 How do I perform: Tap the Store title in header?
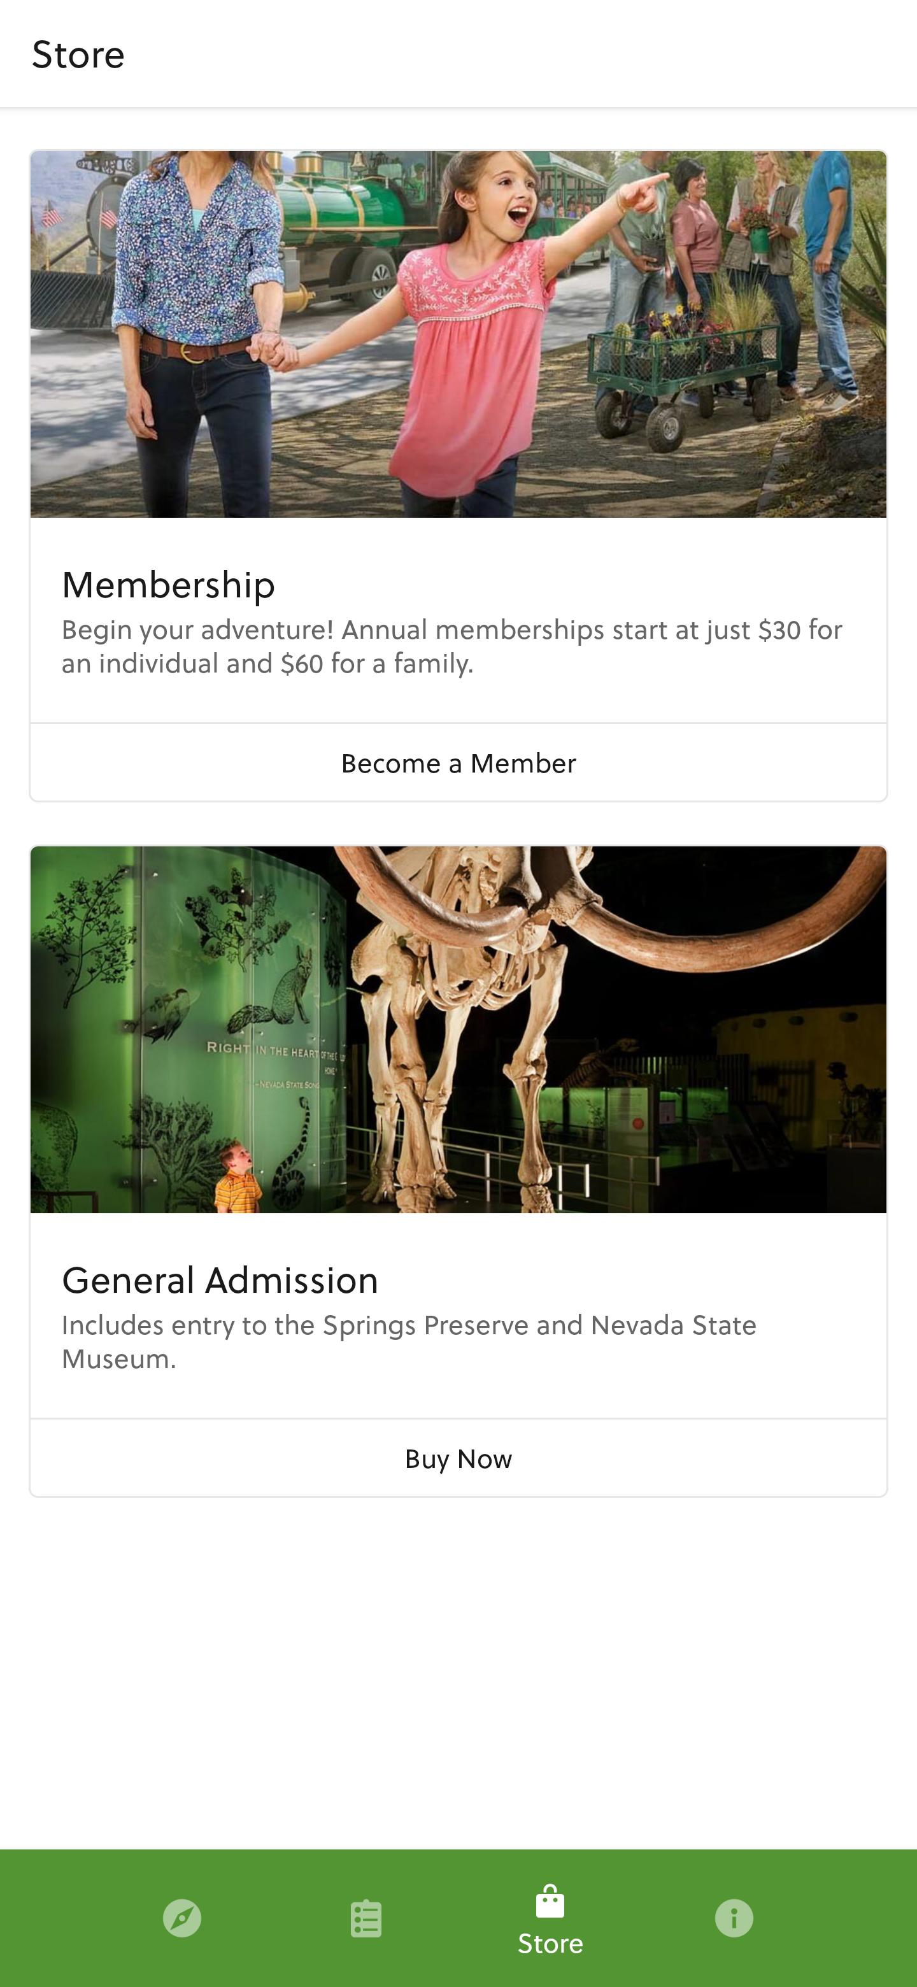coord(78,55)
